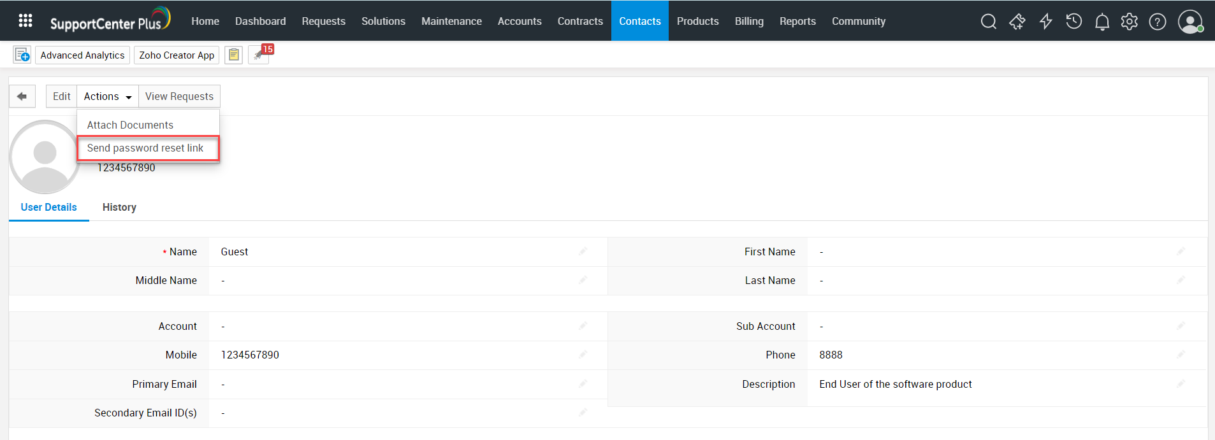This screenshot has height=440, width=1215.
Task: Expand the Actions dropdown
Action: pyautogui.click(x=107, y=96)
